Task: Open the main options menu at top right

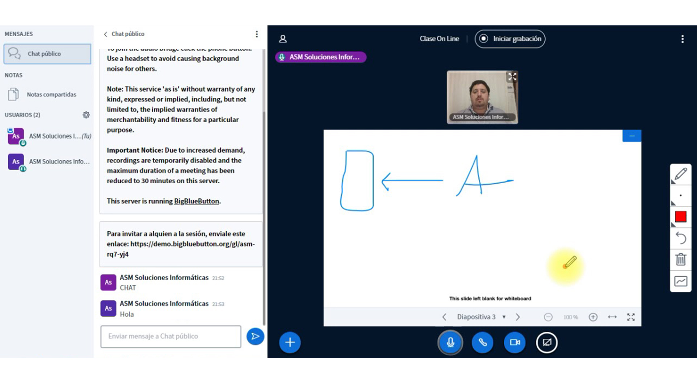Action: pyautogui.click(x=682, y=39)
